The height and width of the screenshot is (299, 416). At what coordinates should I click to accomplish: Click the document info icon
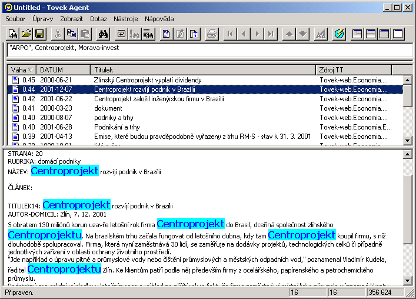pos(194,34)
